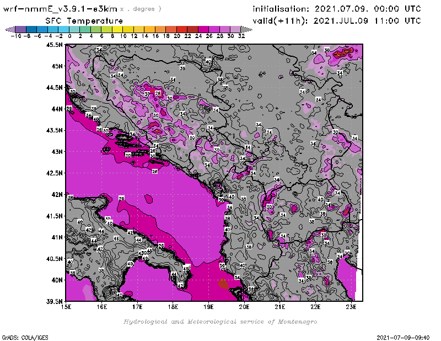Pick the yellow legend swatch between 8 and 10
This screenshot has width=441, height=341.
117,29
